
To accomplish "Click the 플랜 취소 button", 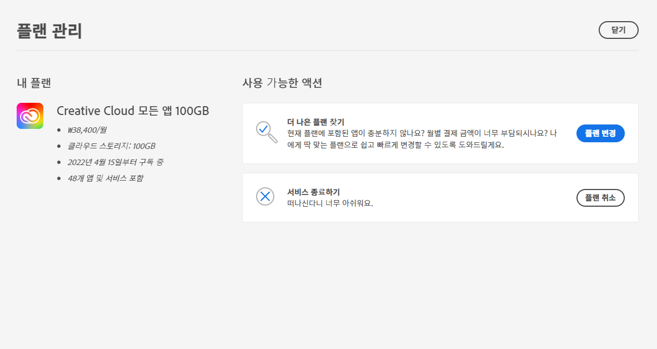I will click(x=600, y=198).
